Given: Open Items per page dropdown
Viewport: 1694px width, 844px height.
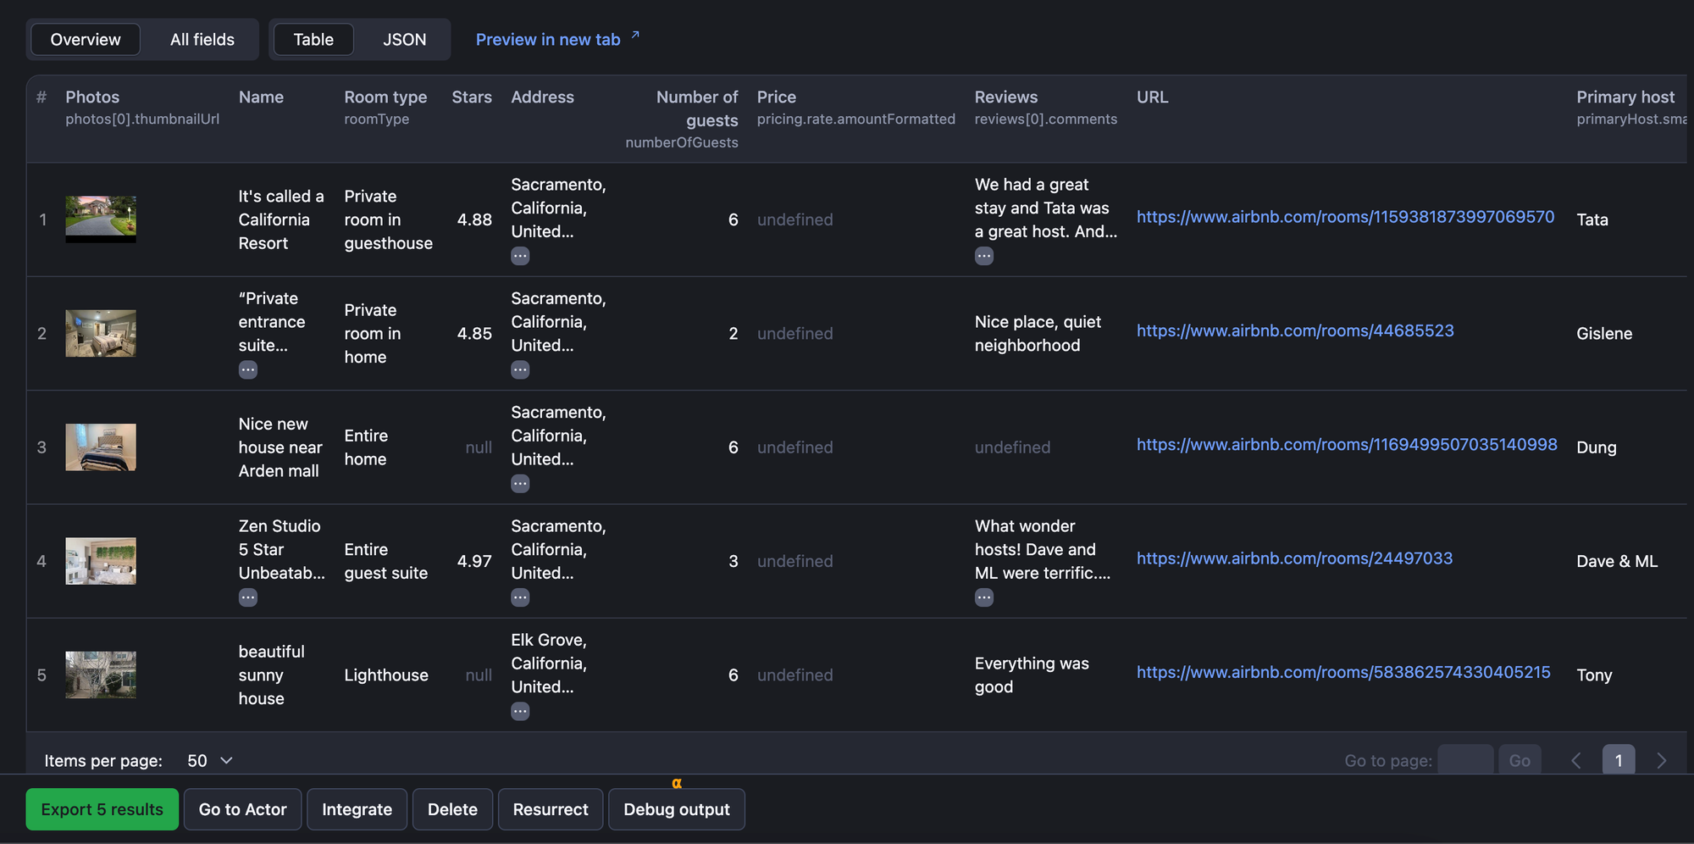Looking at the screenshot, I should (x=209, y=761).
